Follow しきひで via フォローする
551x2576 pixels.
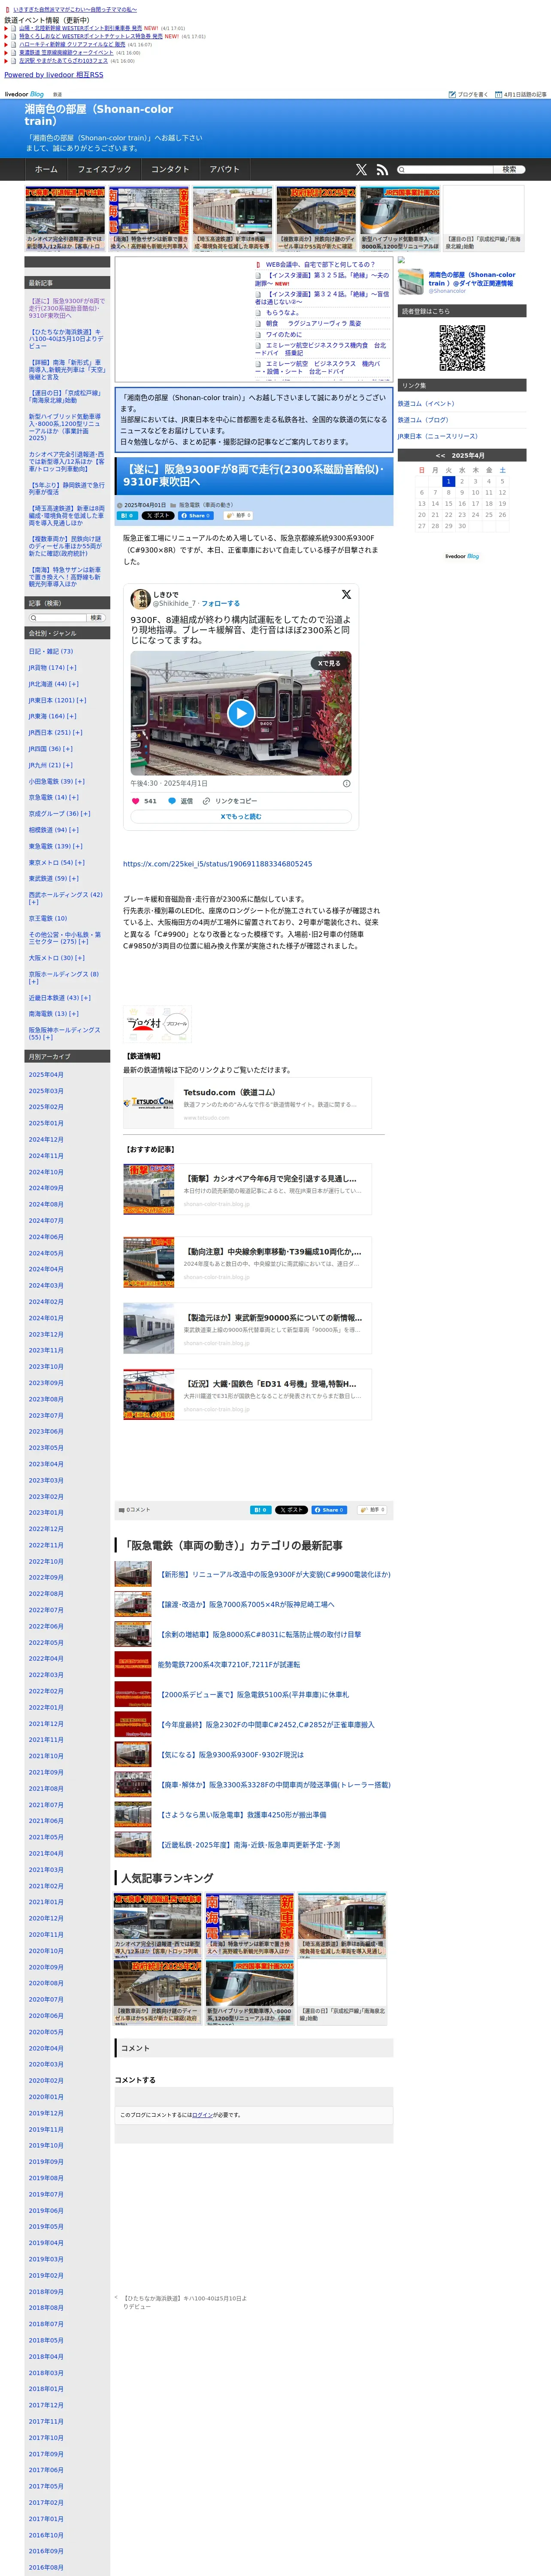pyautogui.click(x=220, y=604)
